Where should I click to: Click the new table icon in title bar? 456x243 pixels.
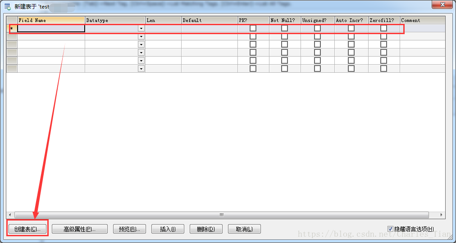click(8, 6)
